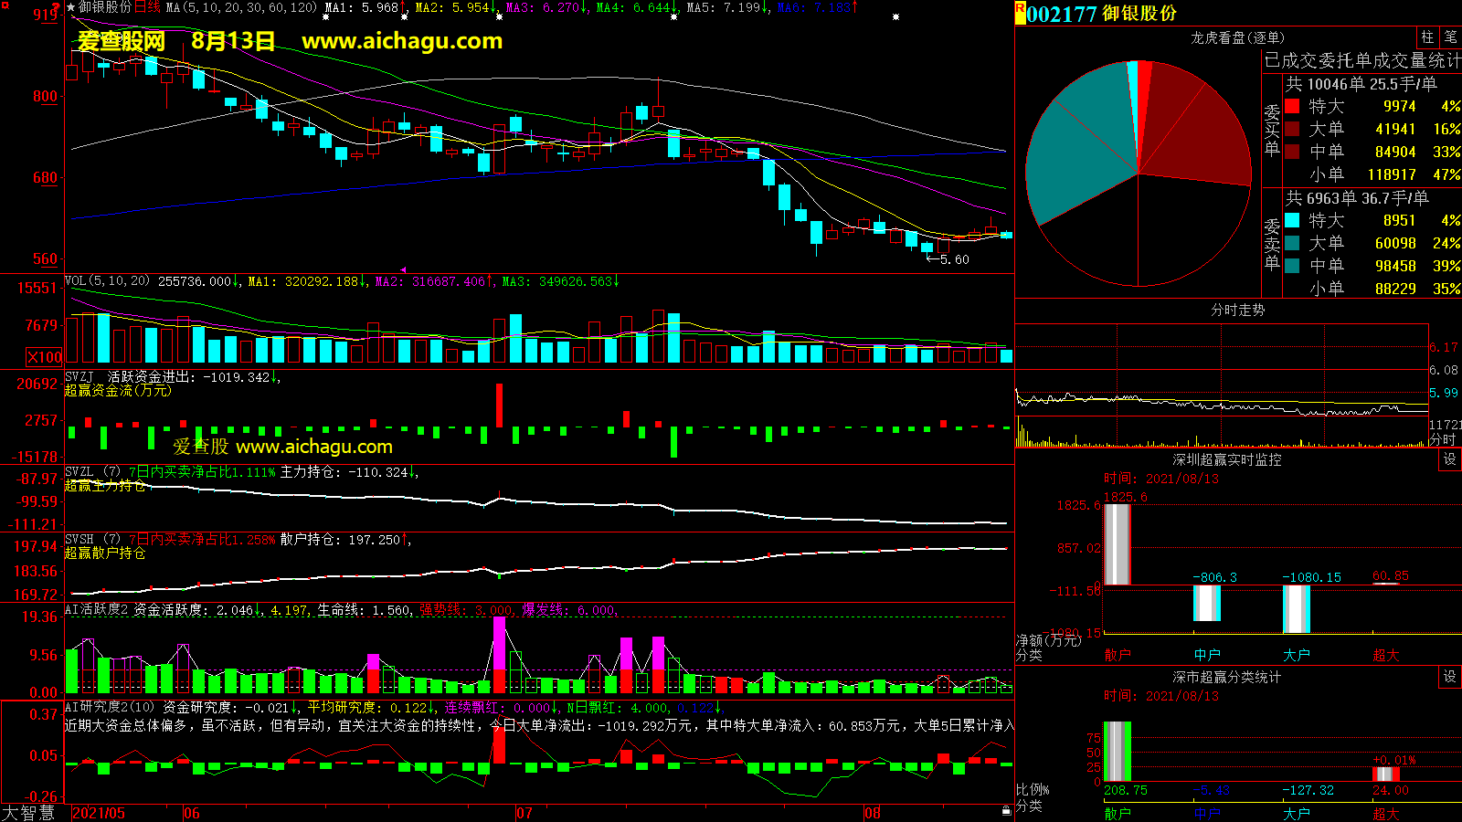Open VOL(5,10,20) indicator parameters

[x=107, y=281]
